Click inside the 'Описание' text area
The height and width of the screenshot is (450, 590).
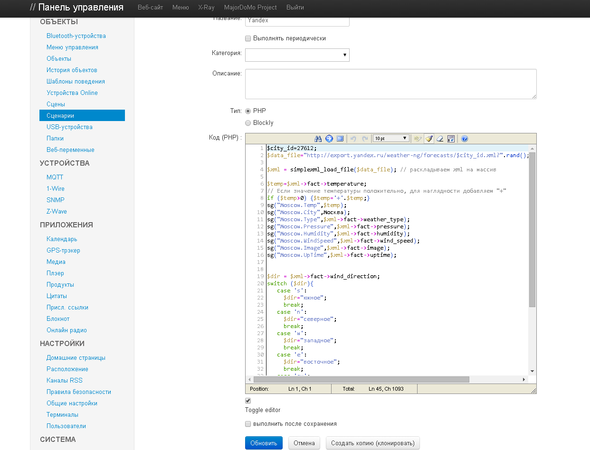(x=390, y=84)
